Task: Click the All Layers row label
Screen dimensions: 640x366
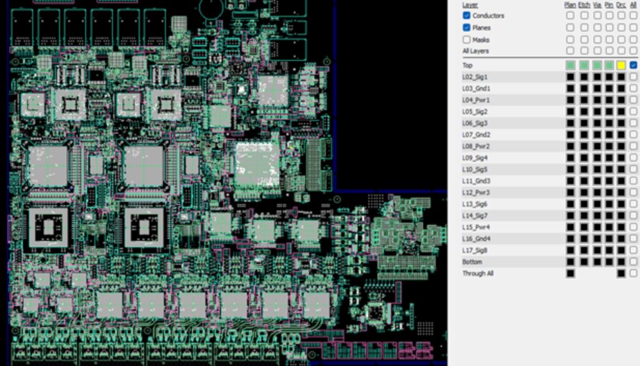Action: tap(476, 51)
